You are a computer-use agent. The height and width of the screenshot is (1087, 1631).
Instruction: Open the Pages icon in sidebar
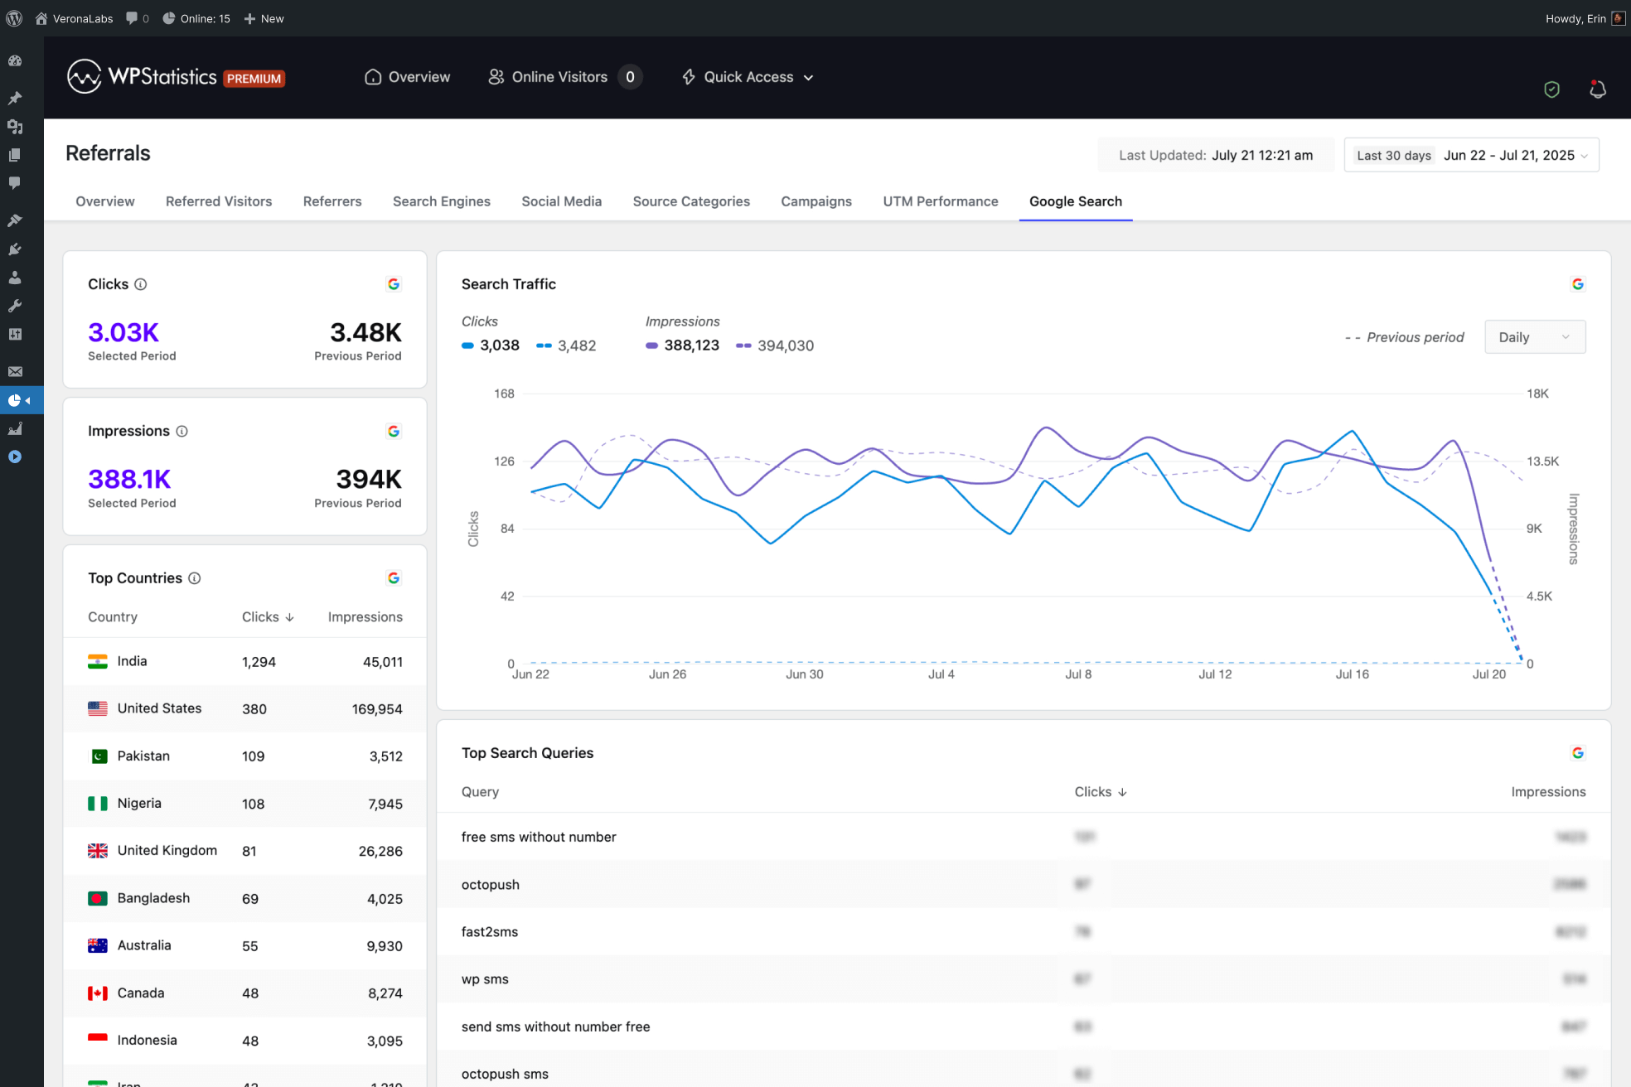point(15,155)
